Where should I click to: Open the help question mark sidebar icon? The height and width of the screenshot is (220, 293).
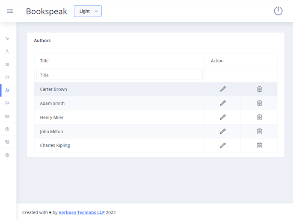7,129
